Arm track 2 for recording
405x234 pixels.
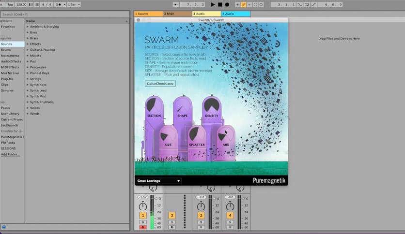(172, 227)
